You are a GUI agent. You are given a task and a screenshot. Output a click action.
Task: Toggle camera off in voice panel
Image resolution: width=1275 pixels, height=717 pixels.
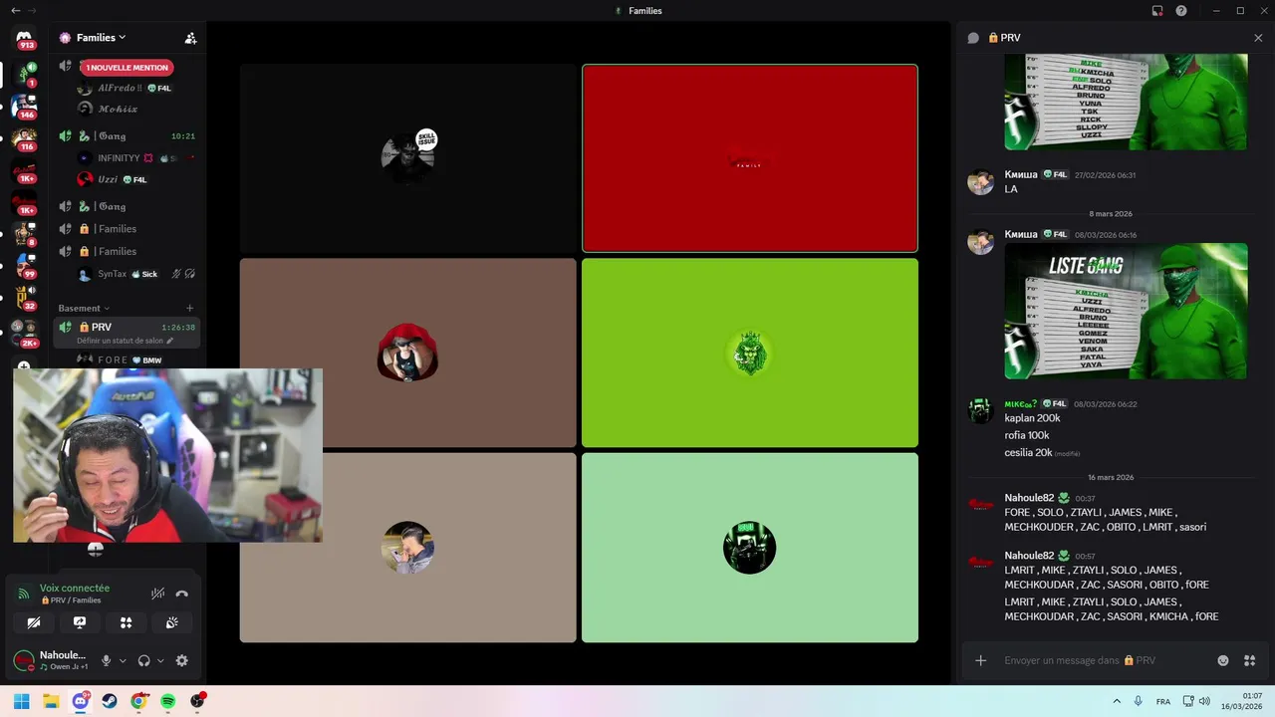click(34, 622)
